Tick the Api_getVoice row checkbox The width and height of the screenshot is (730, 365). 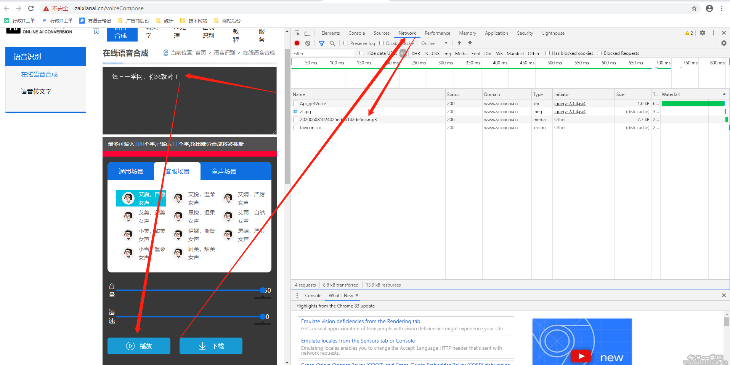click(x=296, y=104)
